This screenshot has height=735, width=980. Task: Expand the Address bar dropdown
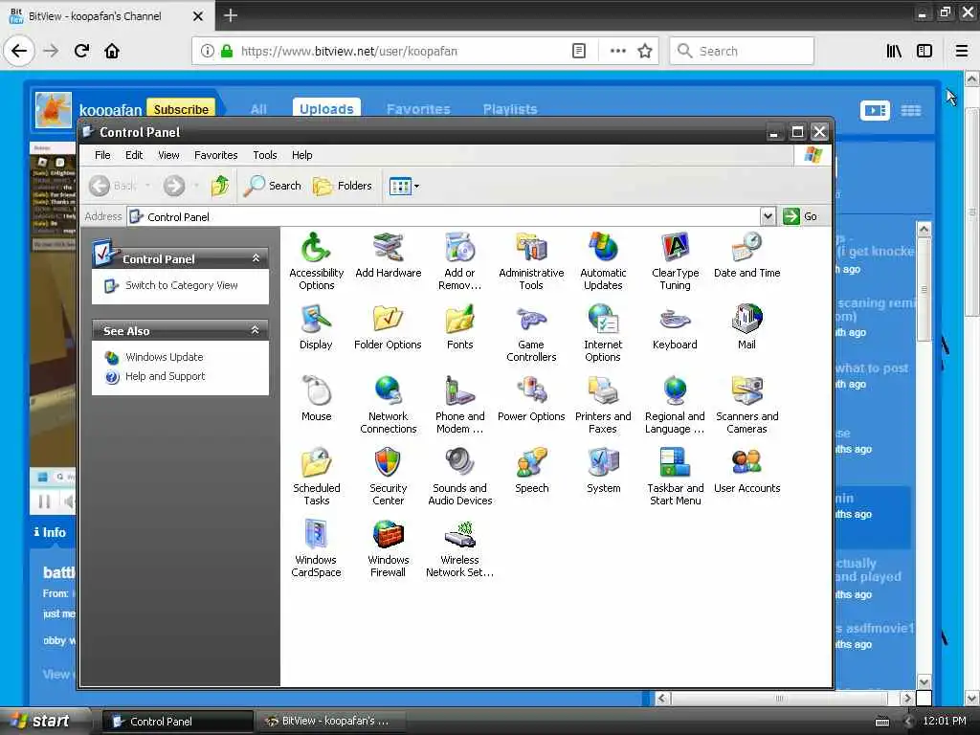768,216
